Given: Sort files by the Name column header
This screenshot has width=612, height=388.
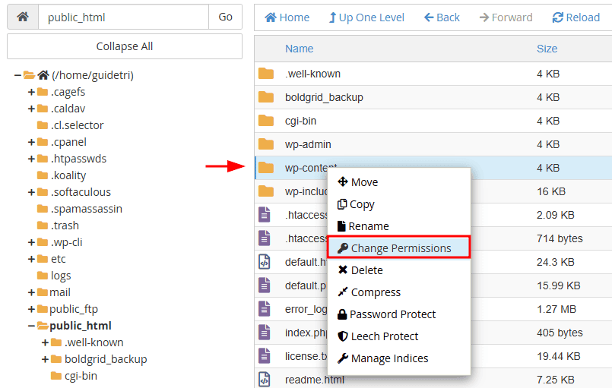Looking at the screenshot, I should point(299,49).
